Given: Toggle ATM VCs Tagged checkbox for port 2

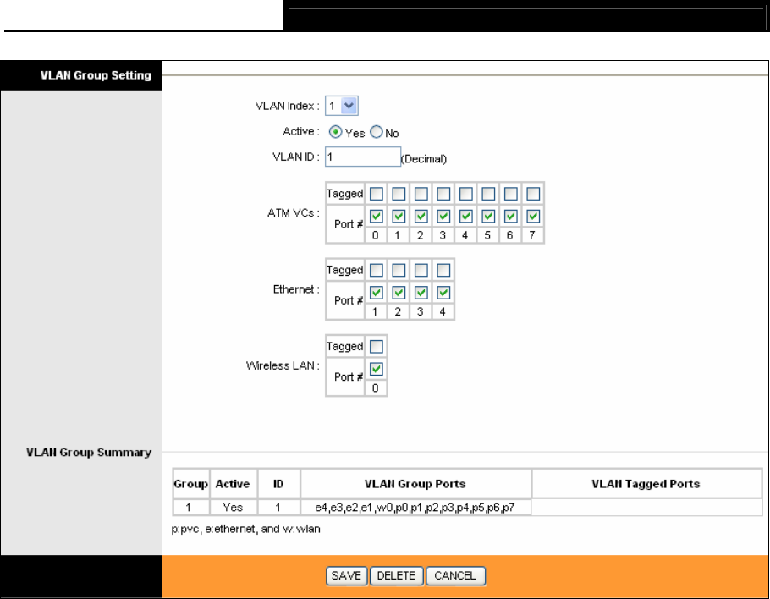Looking at the screenshot, I should tap(421, 194).
